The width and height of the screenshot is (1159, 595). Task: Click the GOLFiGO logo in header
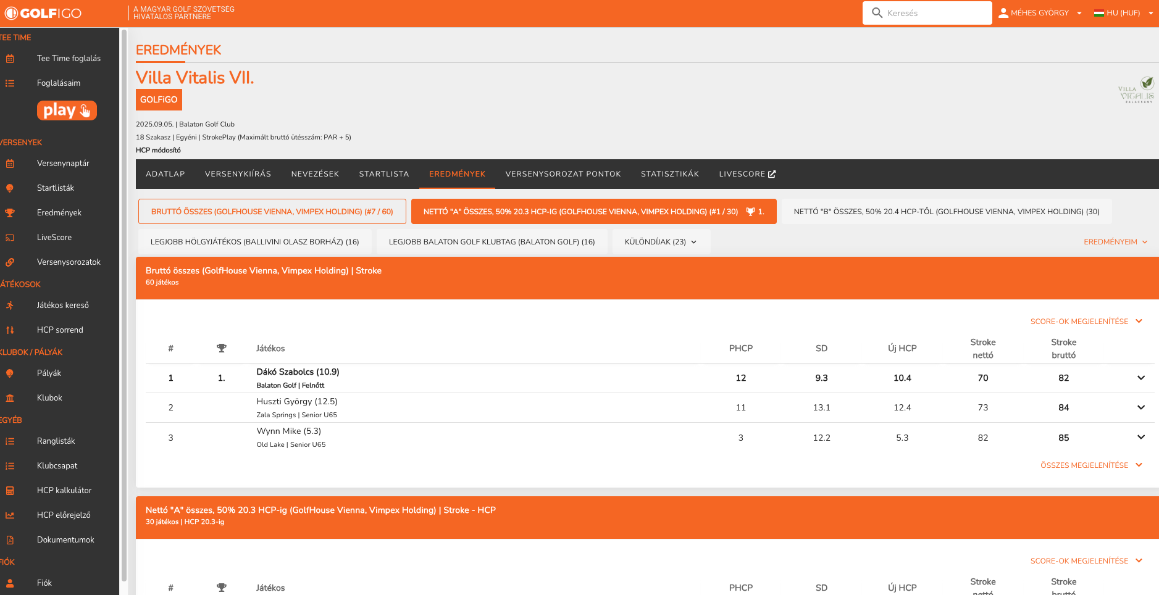pyautogui.click(x=43, y=13)
